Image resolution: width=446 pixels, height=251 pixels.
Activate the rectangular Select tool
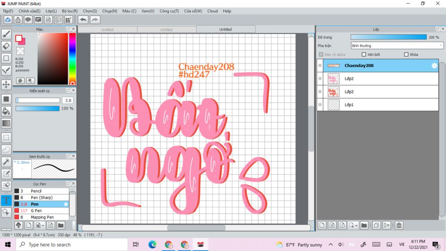(x=6, y=138)
